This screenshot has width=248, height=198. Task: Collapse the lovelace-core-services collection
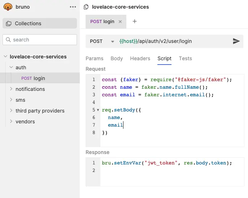click(x=5, y=56)
